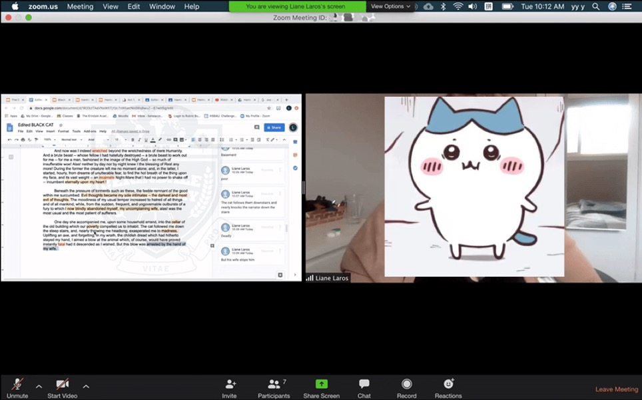Open the Participants panel

(274, 388)
